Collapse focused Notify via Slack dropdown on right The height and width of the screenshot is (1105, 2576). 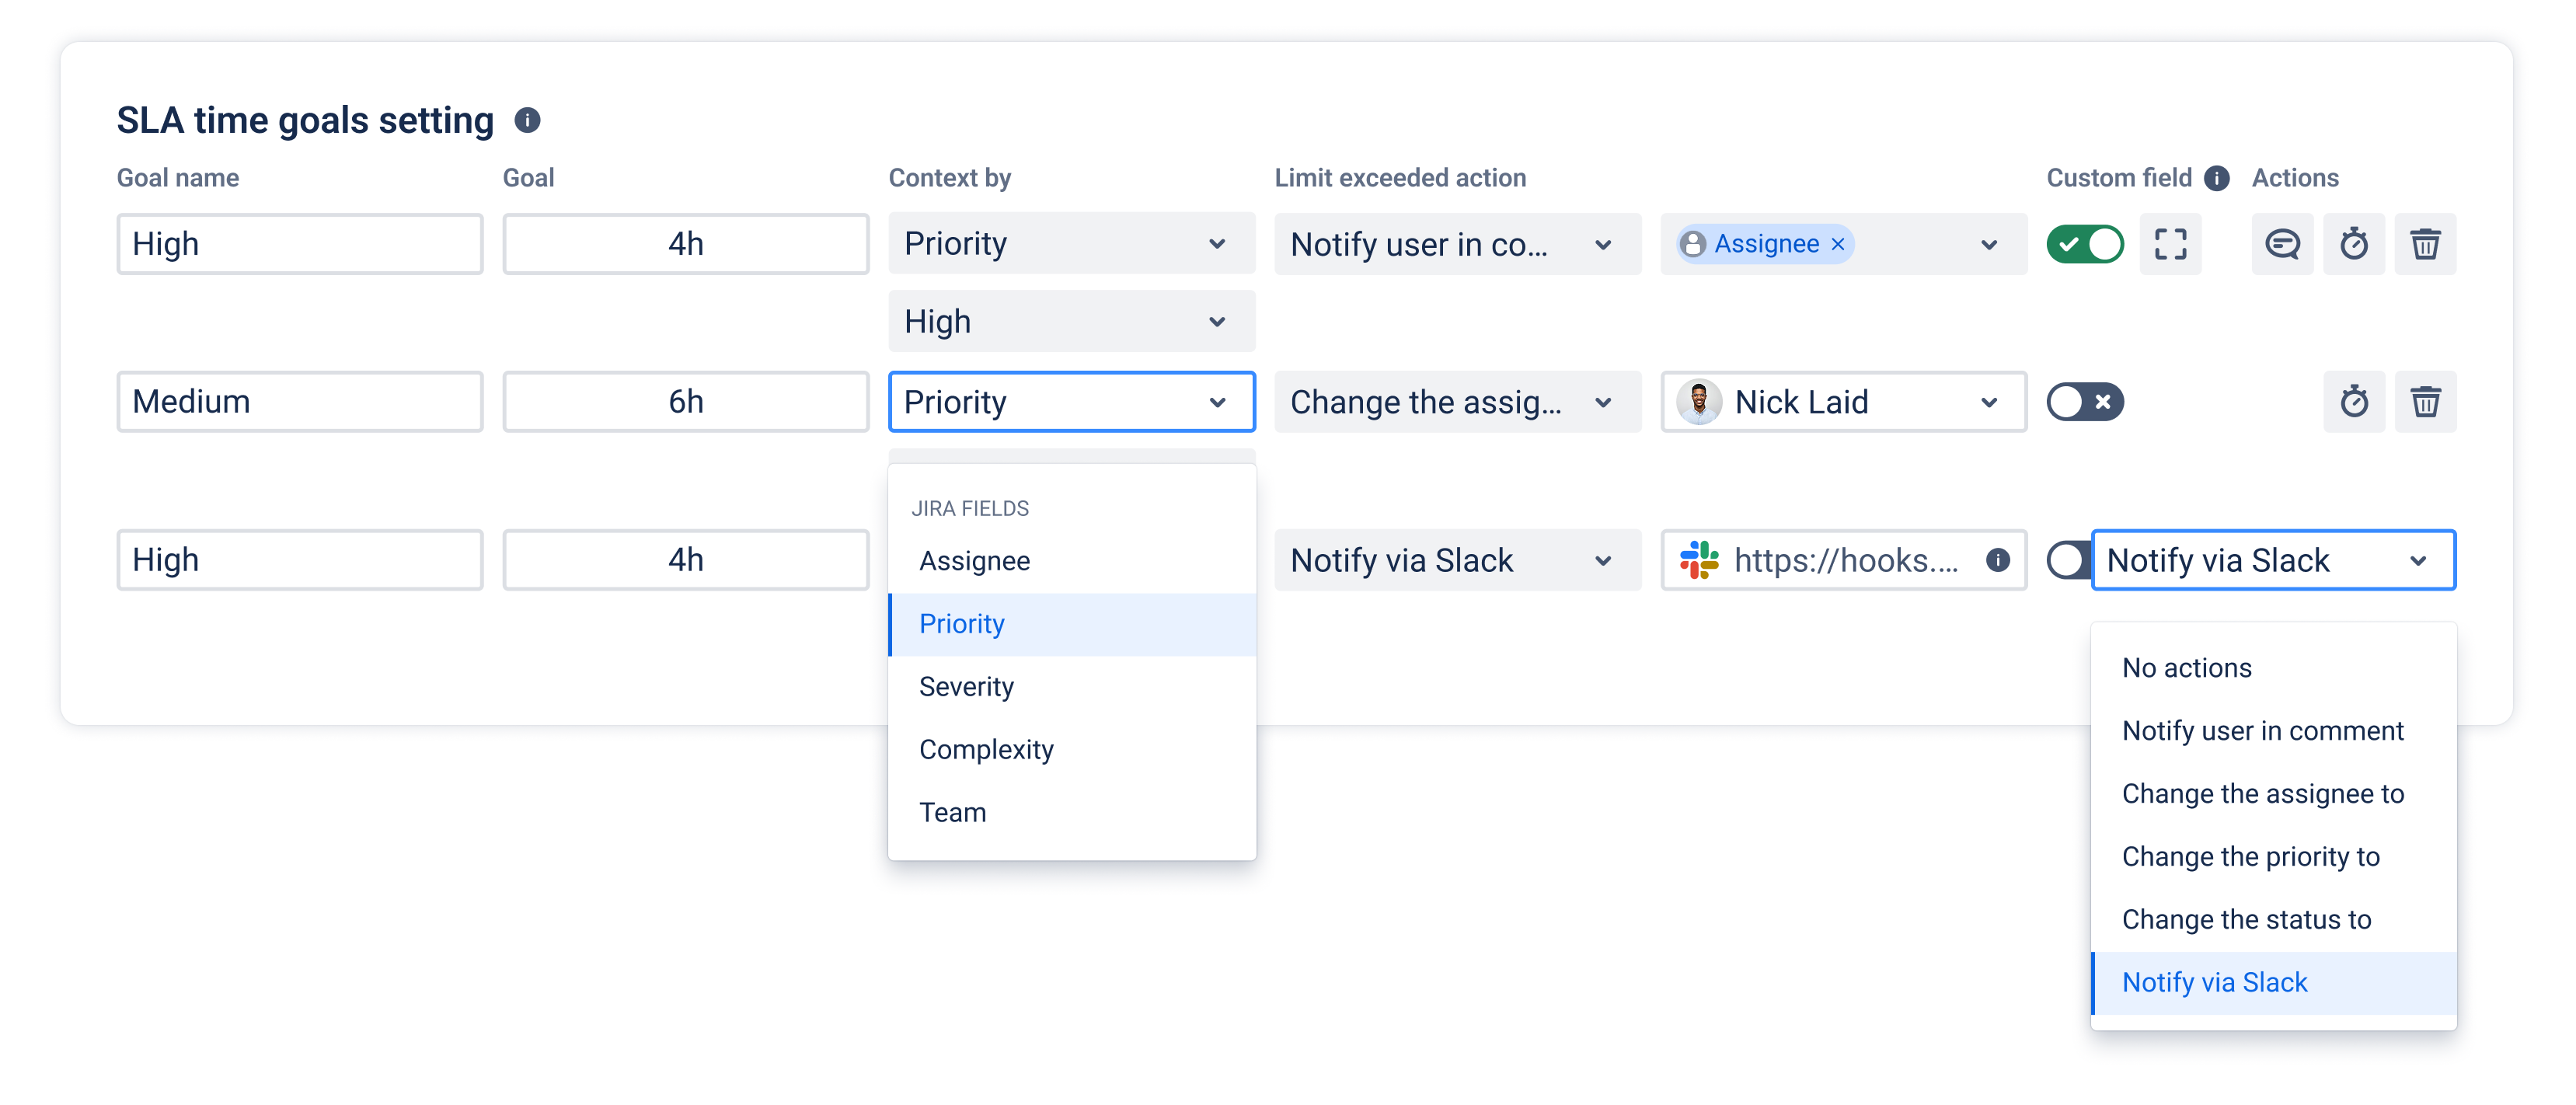[x=2273, y=560]
